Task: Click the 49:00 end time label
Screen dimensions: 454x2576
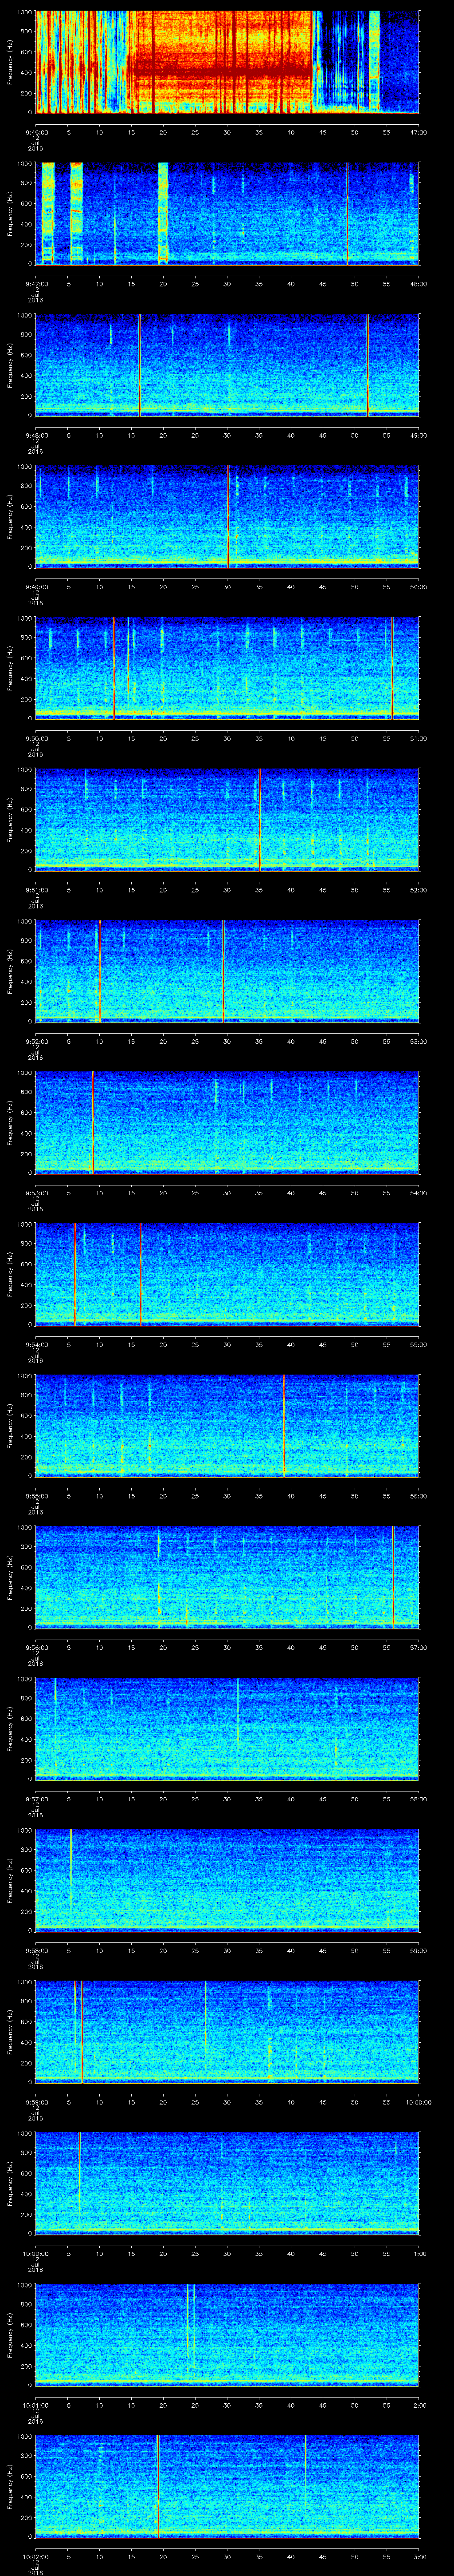Action: tap(418, 435)
